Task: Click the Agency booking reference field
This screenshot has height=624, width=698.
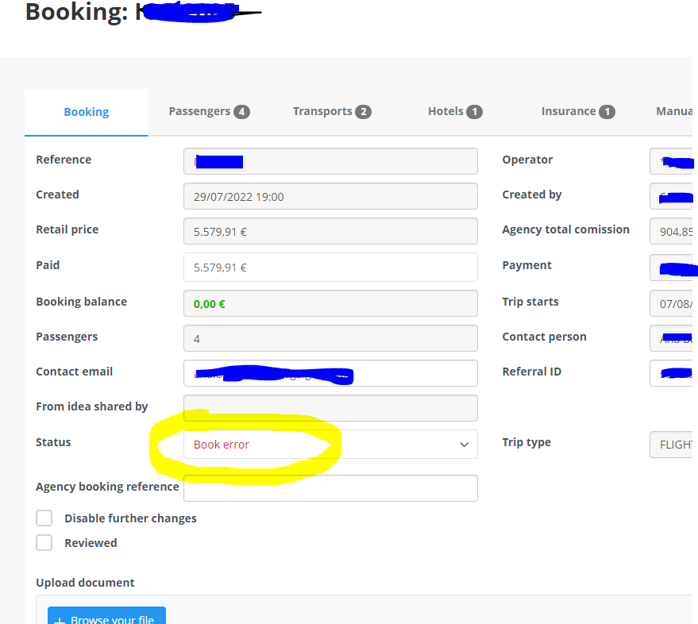Action: click(330, 488)
